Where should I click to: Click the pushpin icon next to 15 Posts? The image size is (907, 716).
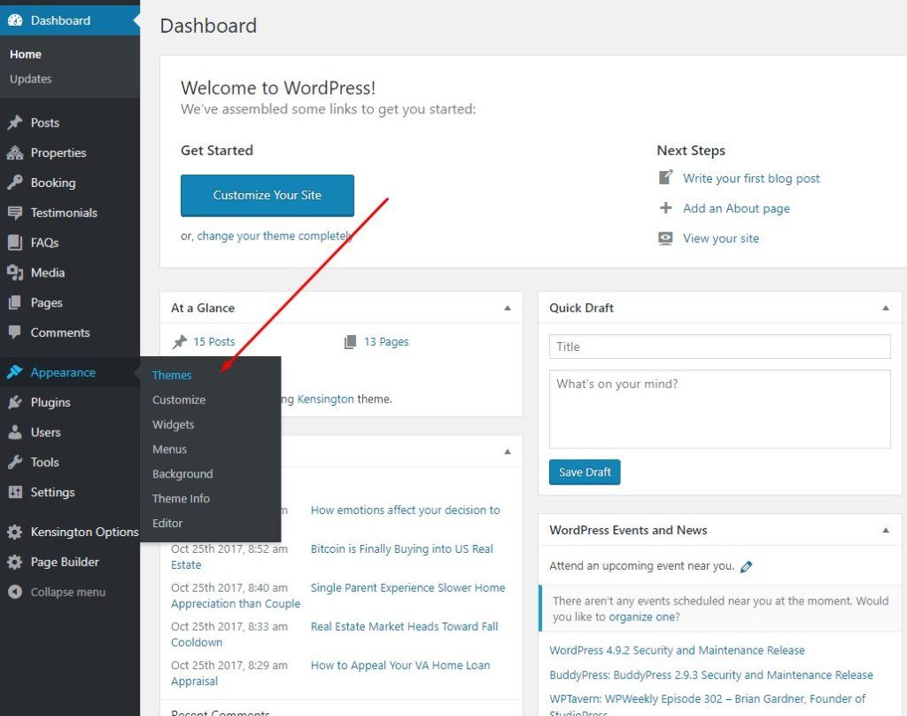click(x=180, y=342)
